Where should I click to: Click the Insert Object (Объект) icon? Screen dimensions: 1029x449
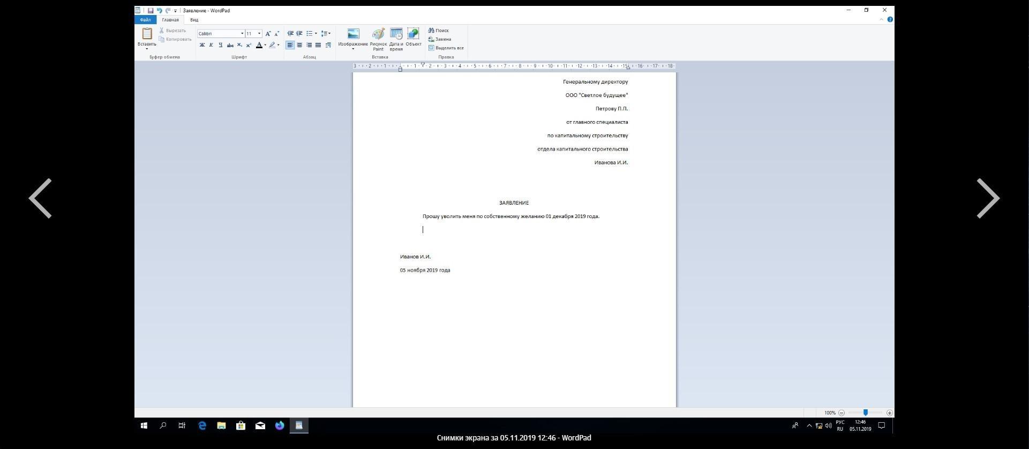(x=413, y=34)
